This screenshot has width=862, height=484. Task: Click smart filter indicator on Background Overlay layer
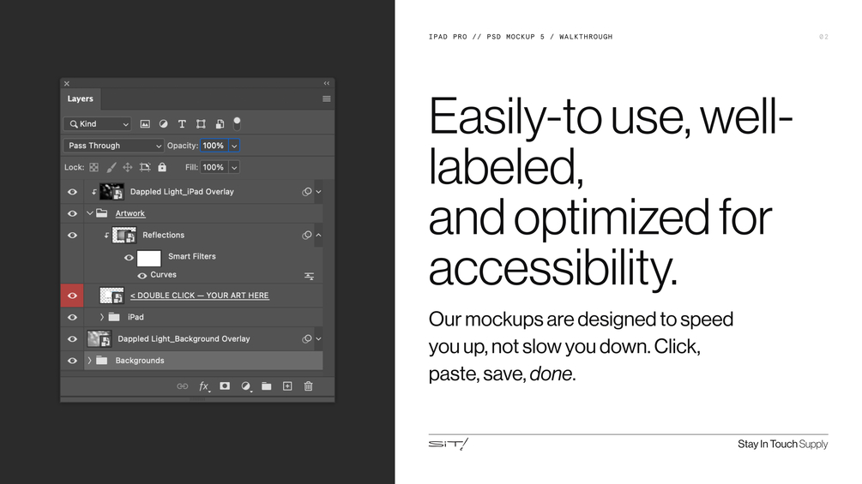pyautogui.click(x=307, y=339)
